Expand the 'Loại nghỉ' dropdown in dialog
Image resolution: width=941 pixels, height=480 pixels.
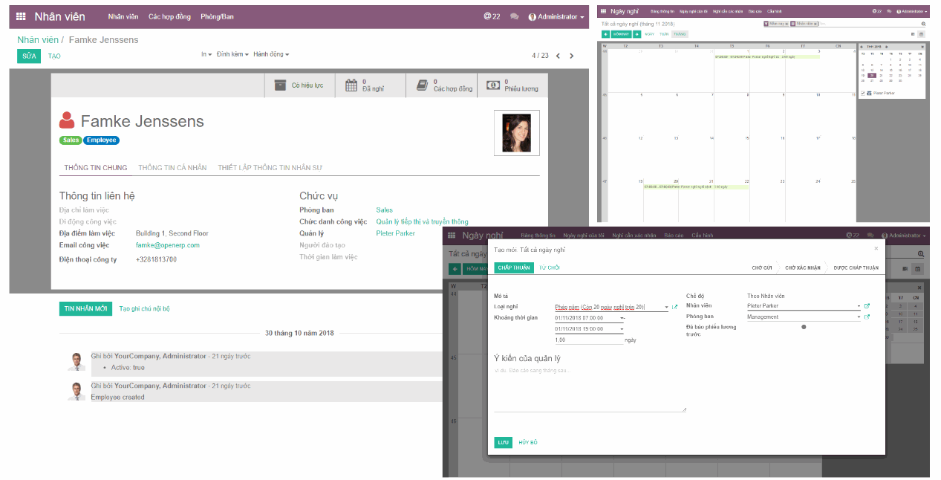tap(665, 307)
